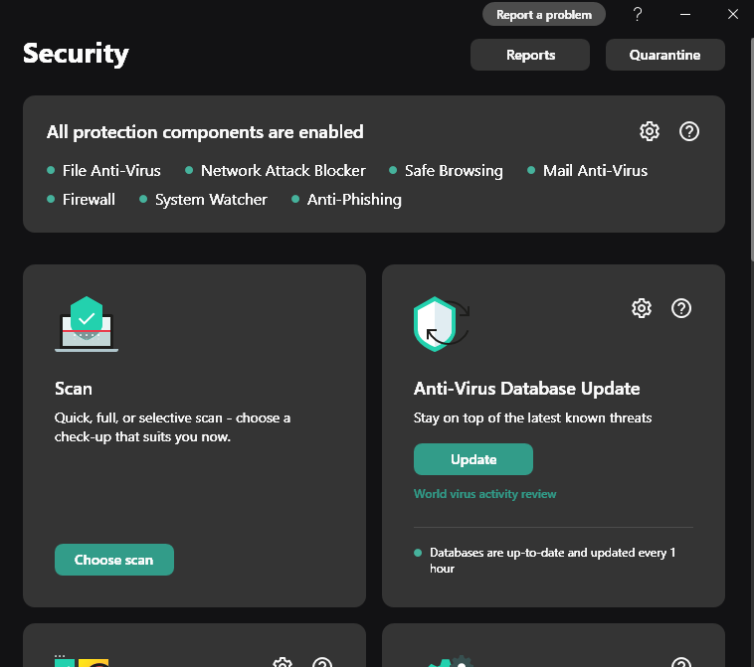Open settings gear on bottom-left card
754x667 pixels.
click(x=283, y=663)
